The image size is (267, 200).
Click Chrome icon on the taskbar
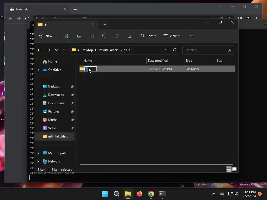[x=151, y=194]
